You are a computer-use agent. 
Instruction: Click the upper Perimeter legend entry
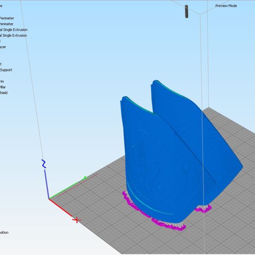tap(6, 18)
